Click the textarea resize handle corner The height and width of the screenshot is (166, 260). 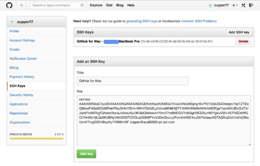249,144
